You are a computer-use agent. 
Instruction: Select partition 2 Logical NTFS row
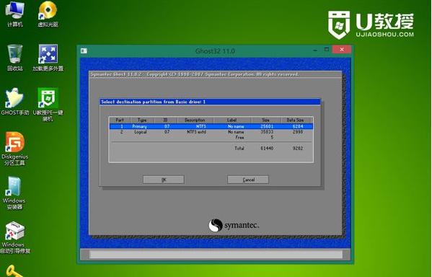coord(211,132)
